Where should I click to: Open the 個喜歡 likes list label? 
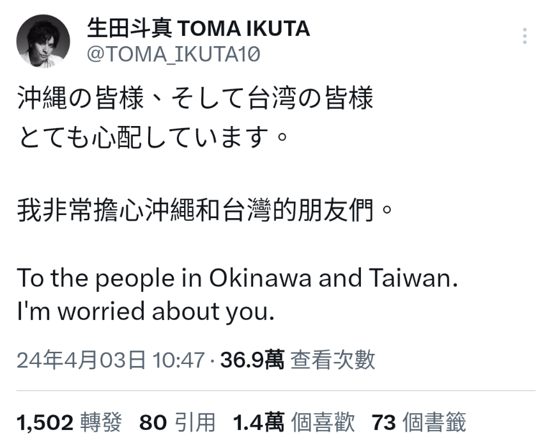[x=323, y=422]
